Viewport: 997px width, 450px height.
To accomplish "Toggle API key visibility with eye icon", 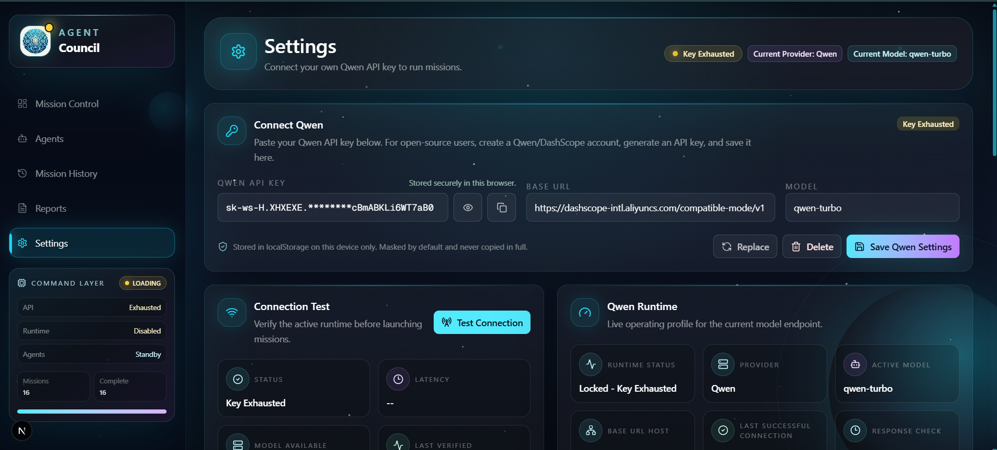I will (468, 208).
